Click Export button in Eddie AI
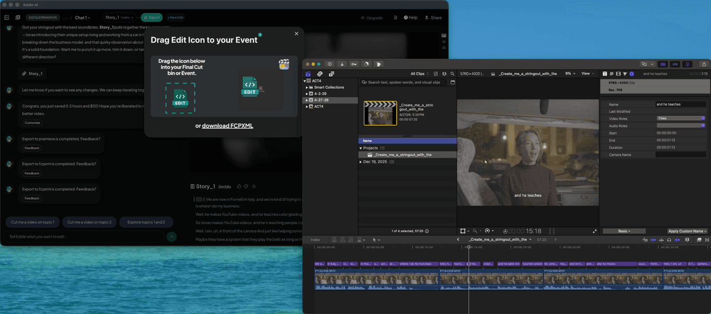This screenshot has height=314, width=711. coord(151,17)
